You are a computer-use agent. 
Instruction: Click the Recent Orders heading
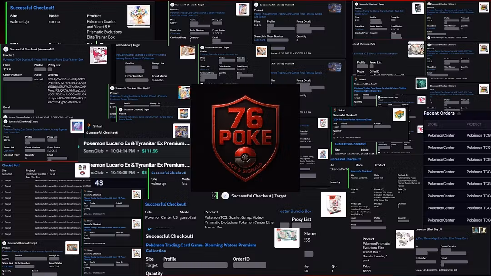click(x=439, y=113)
